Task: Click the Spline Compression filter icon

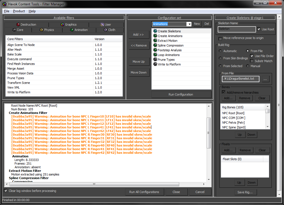Action: coord(155,45)
